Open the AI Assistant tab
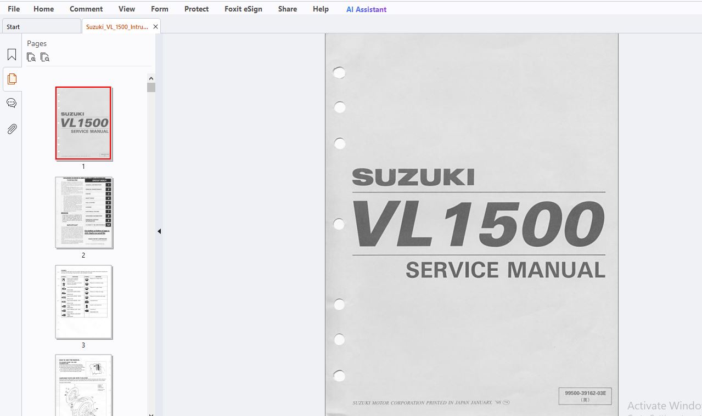The image size is (702, 416). (366, 9)
